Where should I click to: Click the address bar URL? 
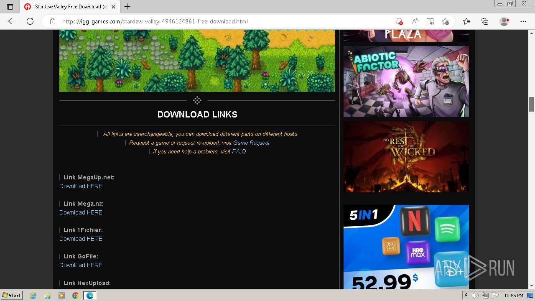tap(155, 21)
